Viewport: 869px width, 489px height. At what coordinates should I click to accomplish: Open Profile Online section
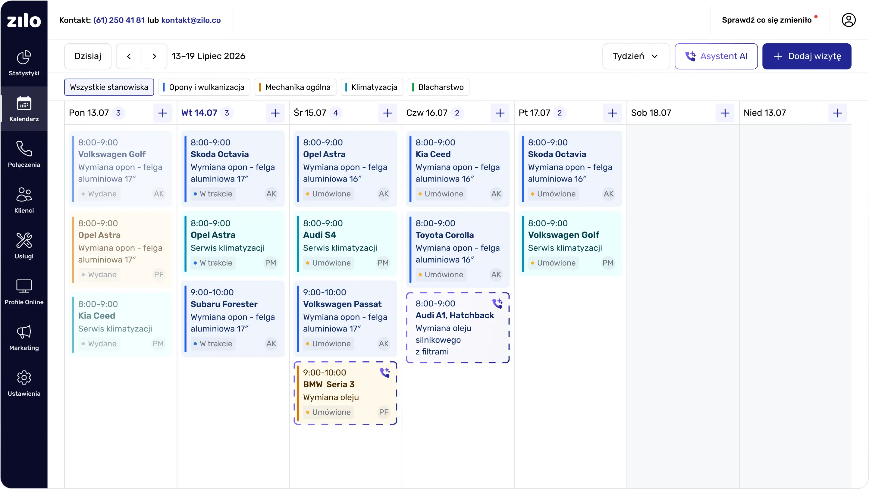24,292
